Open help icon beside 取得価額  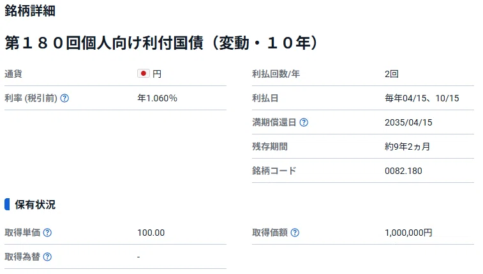[295, 233]
